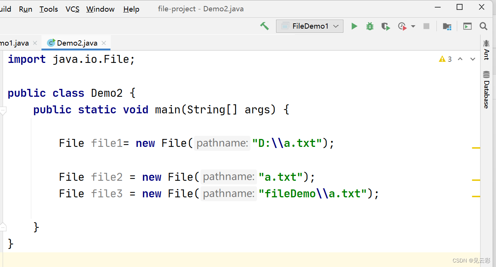This screenshot has width=496, height=267.
Task: Click the variable name file2
Action: [x=107, y=177]
